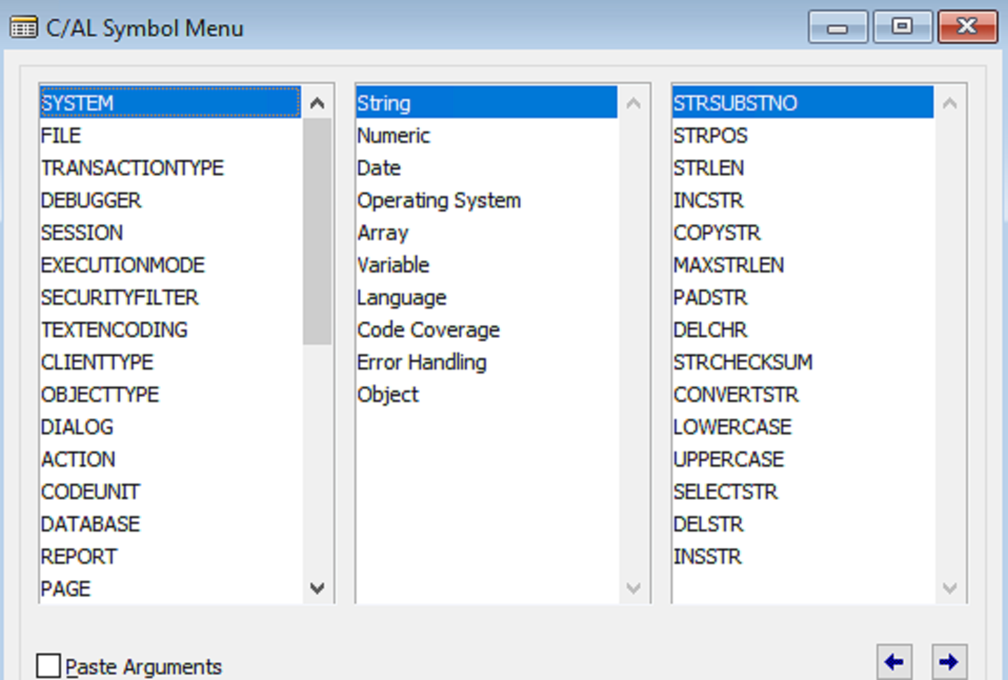Select Language category
The height and width of the screenshot is (680, 1008).
click(487, 297)
